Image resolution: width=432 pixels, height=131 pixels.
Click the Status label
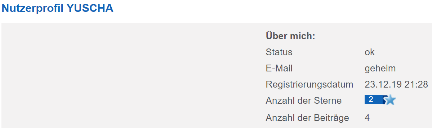point(279,52)
